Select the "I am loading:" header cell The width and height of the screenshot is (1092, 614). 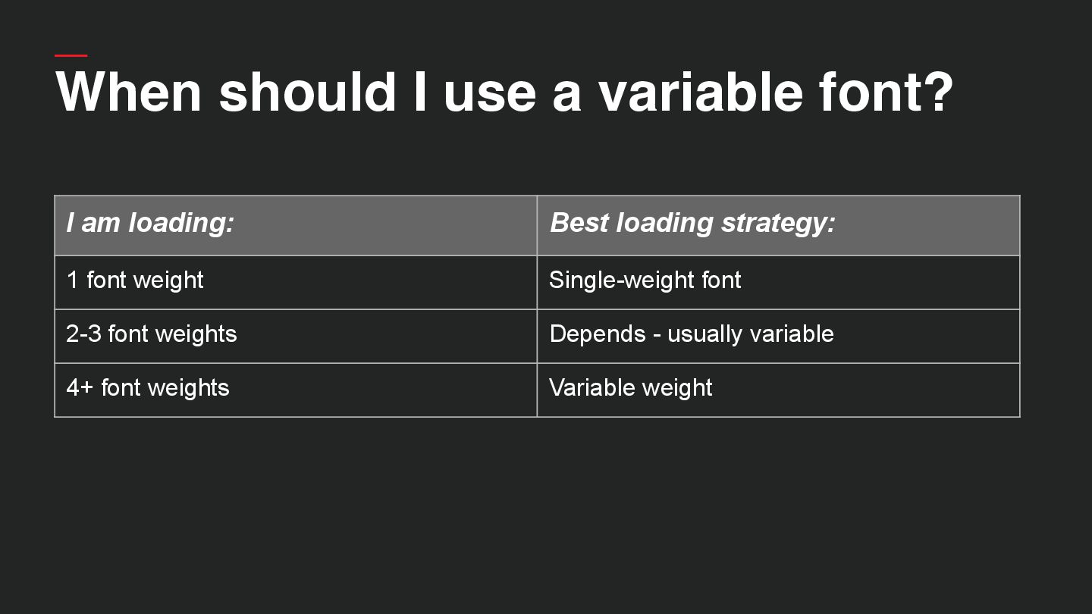296,224
